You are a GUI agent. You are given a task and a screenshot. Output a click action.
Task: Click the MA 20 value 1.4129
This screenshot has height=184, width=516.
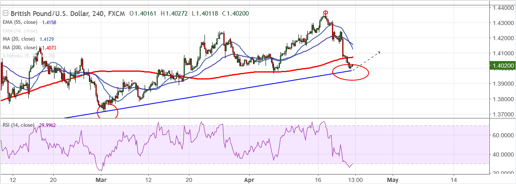coord(47,39)
